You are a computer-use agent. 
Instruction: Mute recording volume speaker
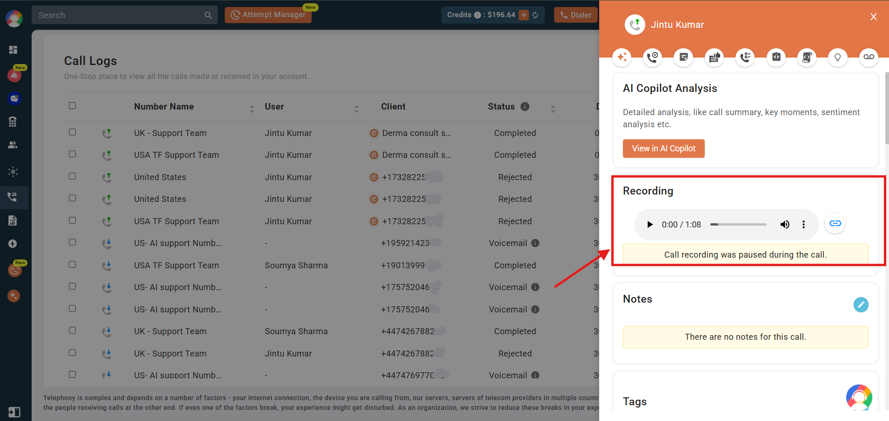coord(785,225)
